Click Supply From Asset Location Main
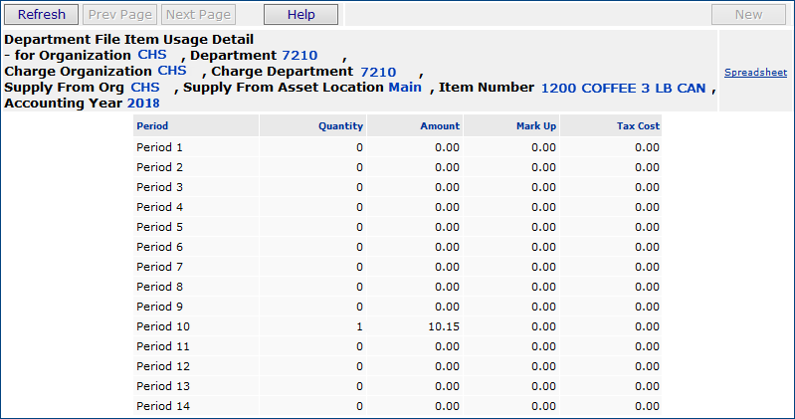This screenshot has height=419, width=795. [x=405, y=88]
